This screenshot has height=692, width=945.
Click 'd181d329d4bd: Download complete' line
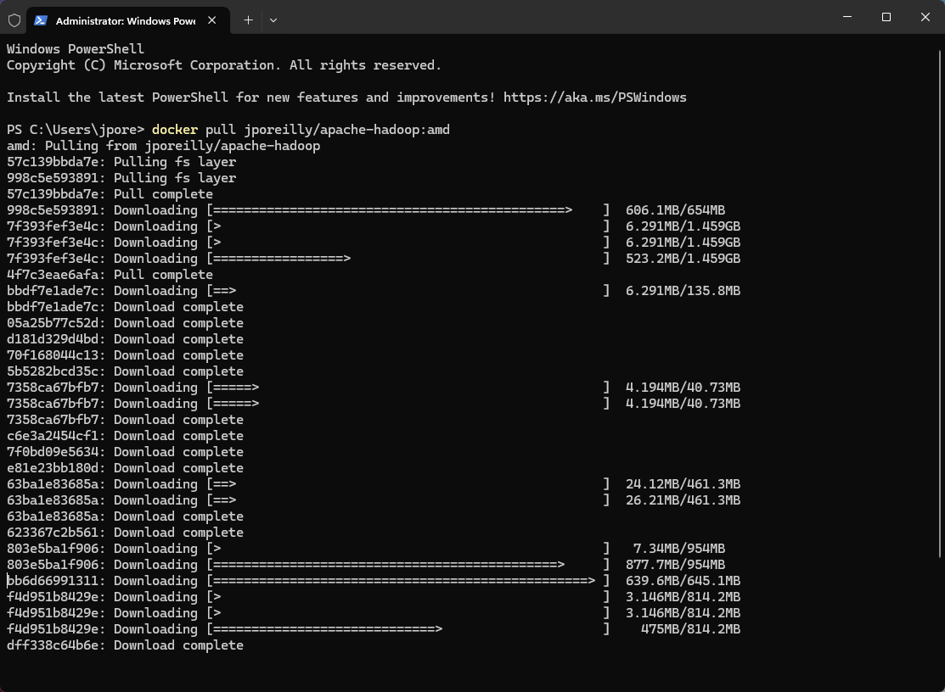(125, 339)
